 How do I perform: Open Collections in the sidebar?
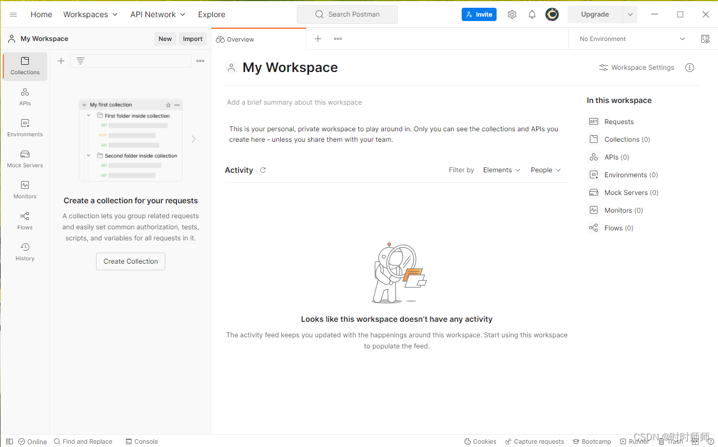pyautogui.click(x=25, y=66)
